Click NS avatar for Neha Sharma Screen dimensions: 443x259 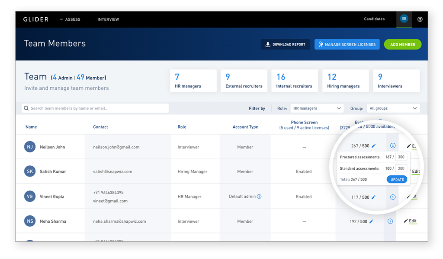pos(30,221)
